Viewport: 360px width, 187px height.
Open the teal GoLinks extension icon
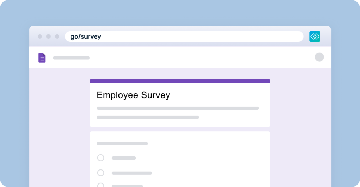(x=315, y=36)
